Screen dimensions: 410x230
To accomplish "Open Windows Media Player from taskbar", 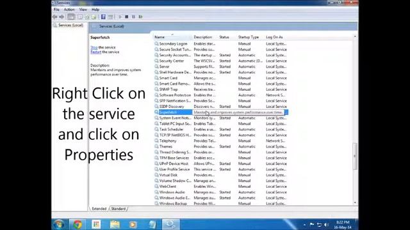I will tap(133, 224).
